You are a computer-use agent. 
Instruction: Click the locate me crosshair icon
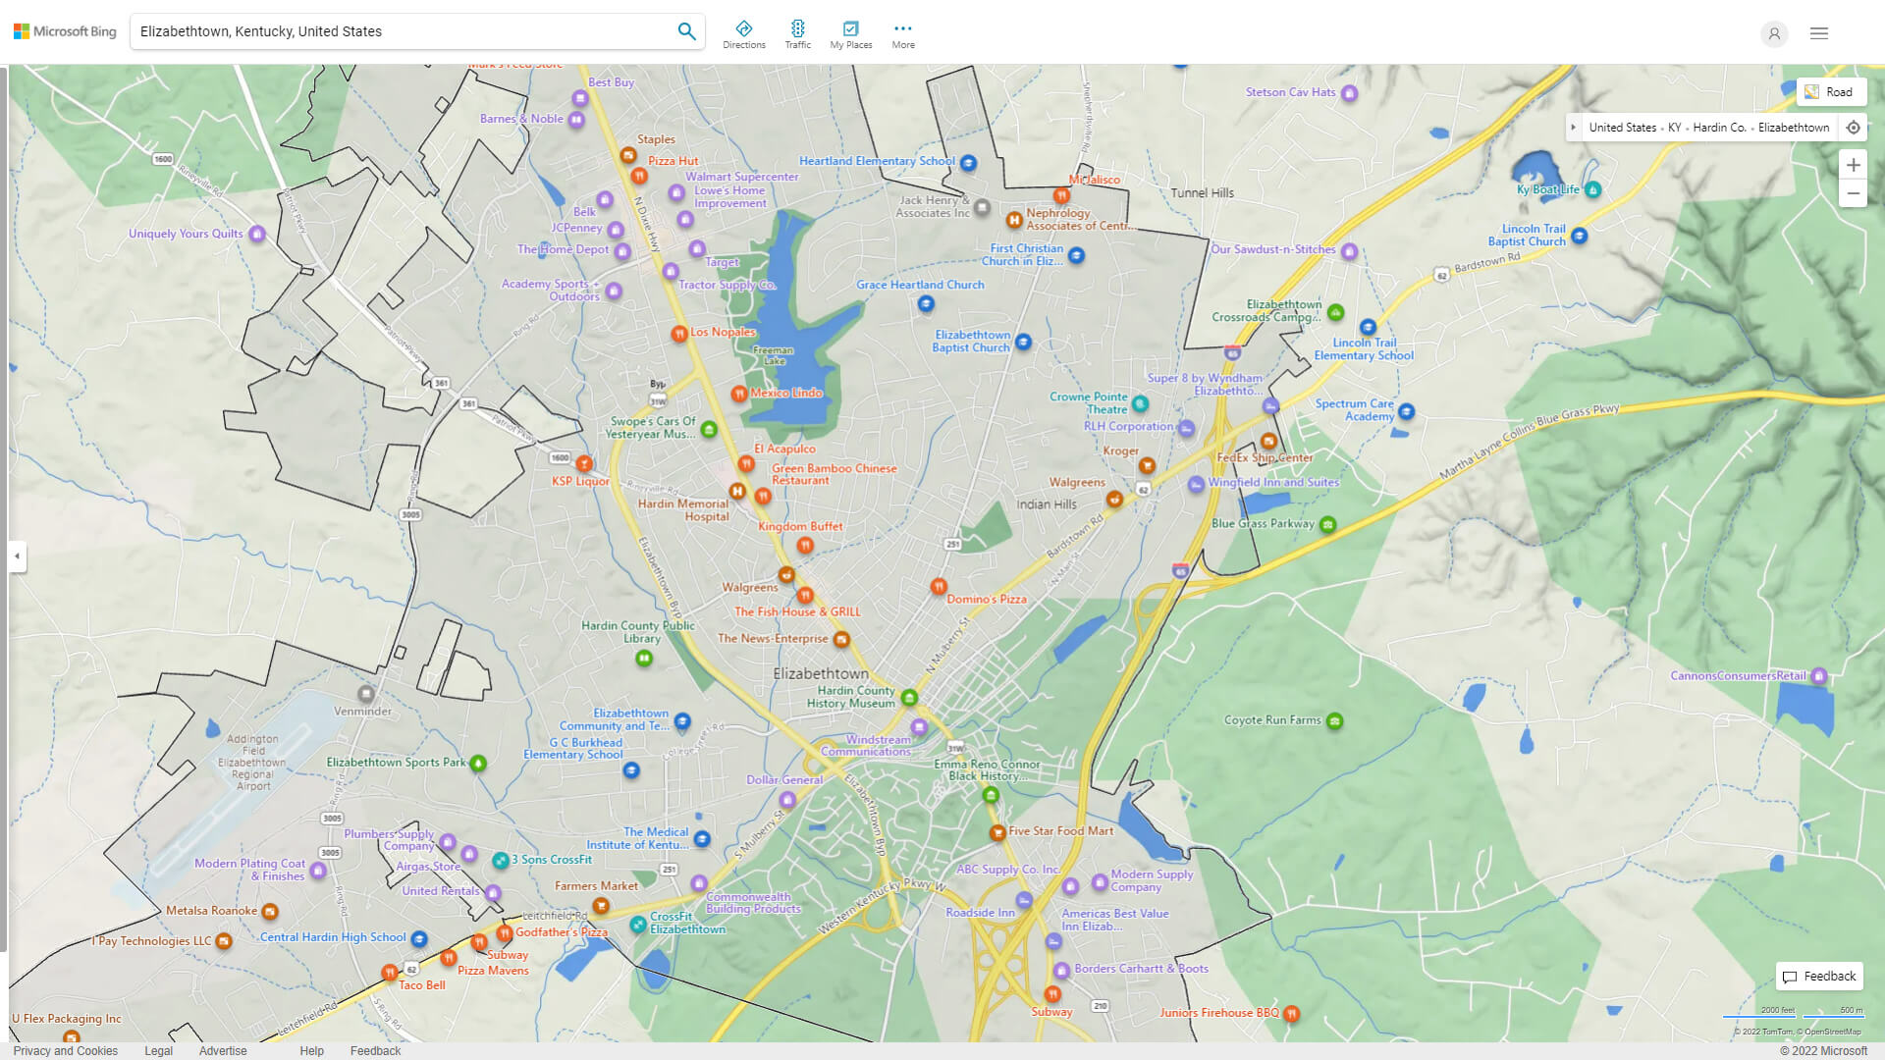tap(1854, 127)
